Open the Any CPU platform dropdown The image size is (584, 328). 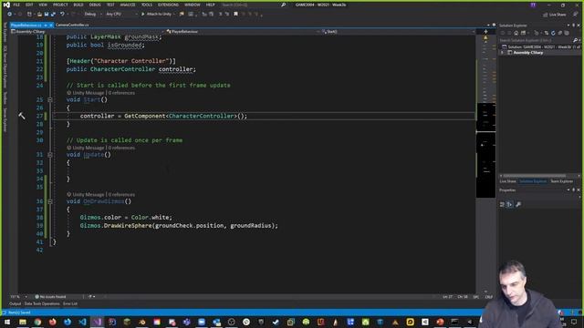(121, 15)
